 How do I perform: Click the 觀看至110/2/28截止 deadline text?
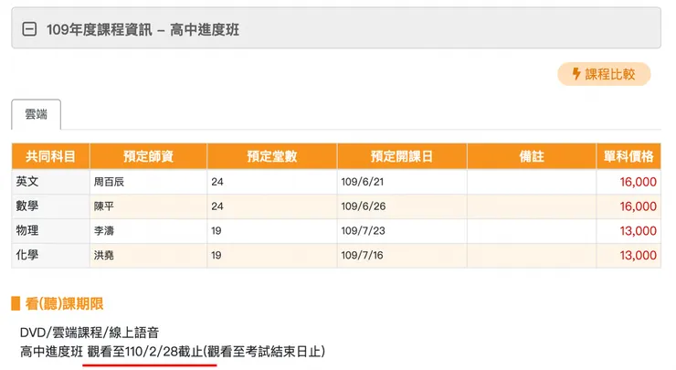tap(145, 352)
